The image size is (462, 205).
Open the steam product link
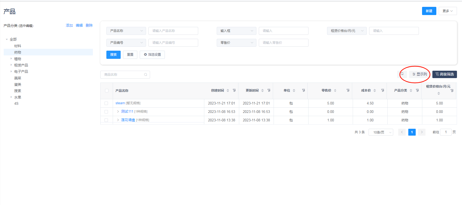[120, 103]
